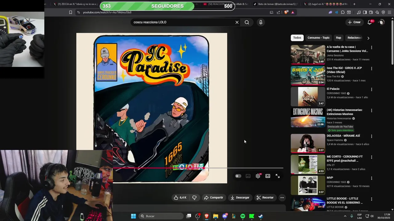Enter fullscreen in video player
Screen dimensions: 394x221
coord(278,176)
